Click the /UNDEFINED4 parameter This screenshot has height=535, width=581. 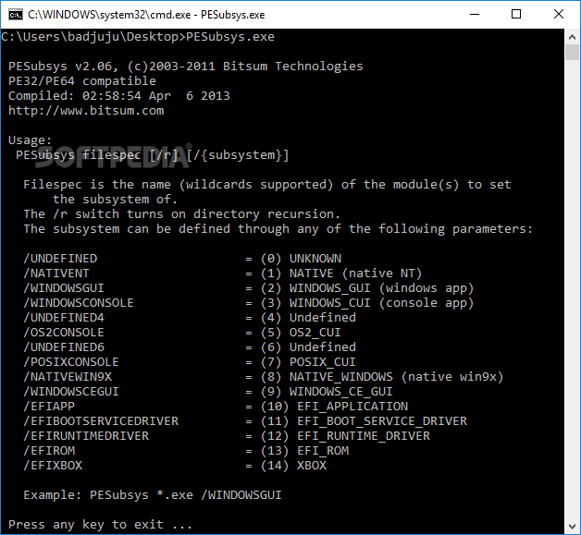(64, 318)
